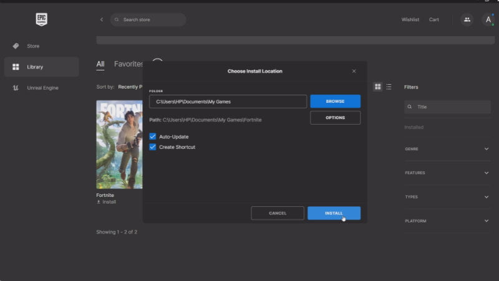Open the friends list icon
Viewport: 499px width, 281px height.
(467, 19)
